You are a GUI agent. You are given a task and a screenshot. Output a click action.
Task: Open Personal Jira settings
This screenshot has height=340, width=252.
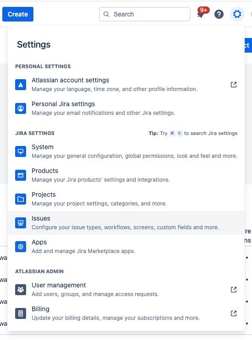click(x=126, y=108)
